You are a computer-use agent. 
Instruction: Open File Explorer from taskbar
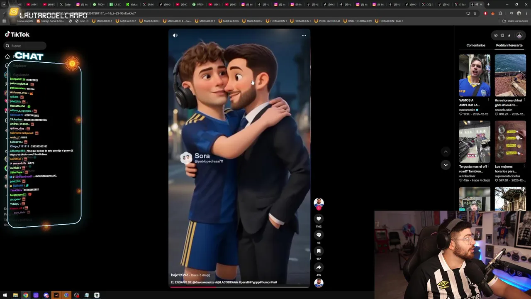coord(15,295)
